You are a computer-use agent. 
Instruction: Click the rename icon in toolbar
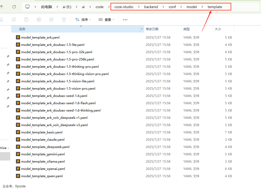pos(39,20)
